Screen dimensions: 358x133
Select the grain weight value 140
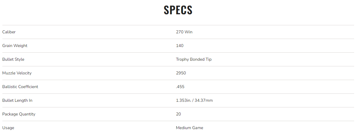tap(179, 46)
